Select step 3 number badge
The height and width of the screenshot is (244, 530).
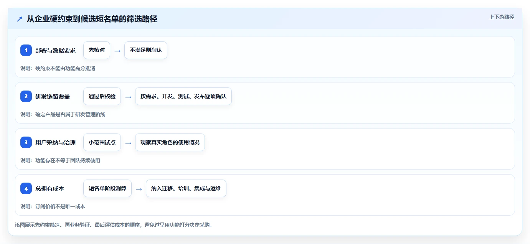pos(26,142)
